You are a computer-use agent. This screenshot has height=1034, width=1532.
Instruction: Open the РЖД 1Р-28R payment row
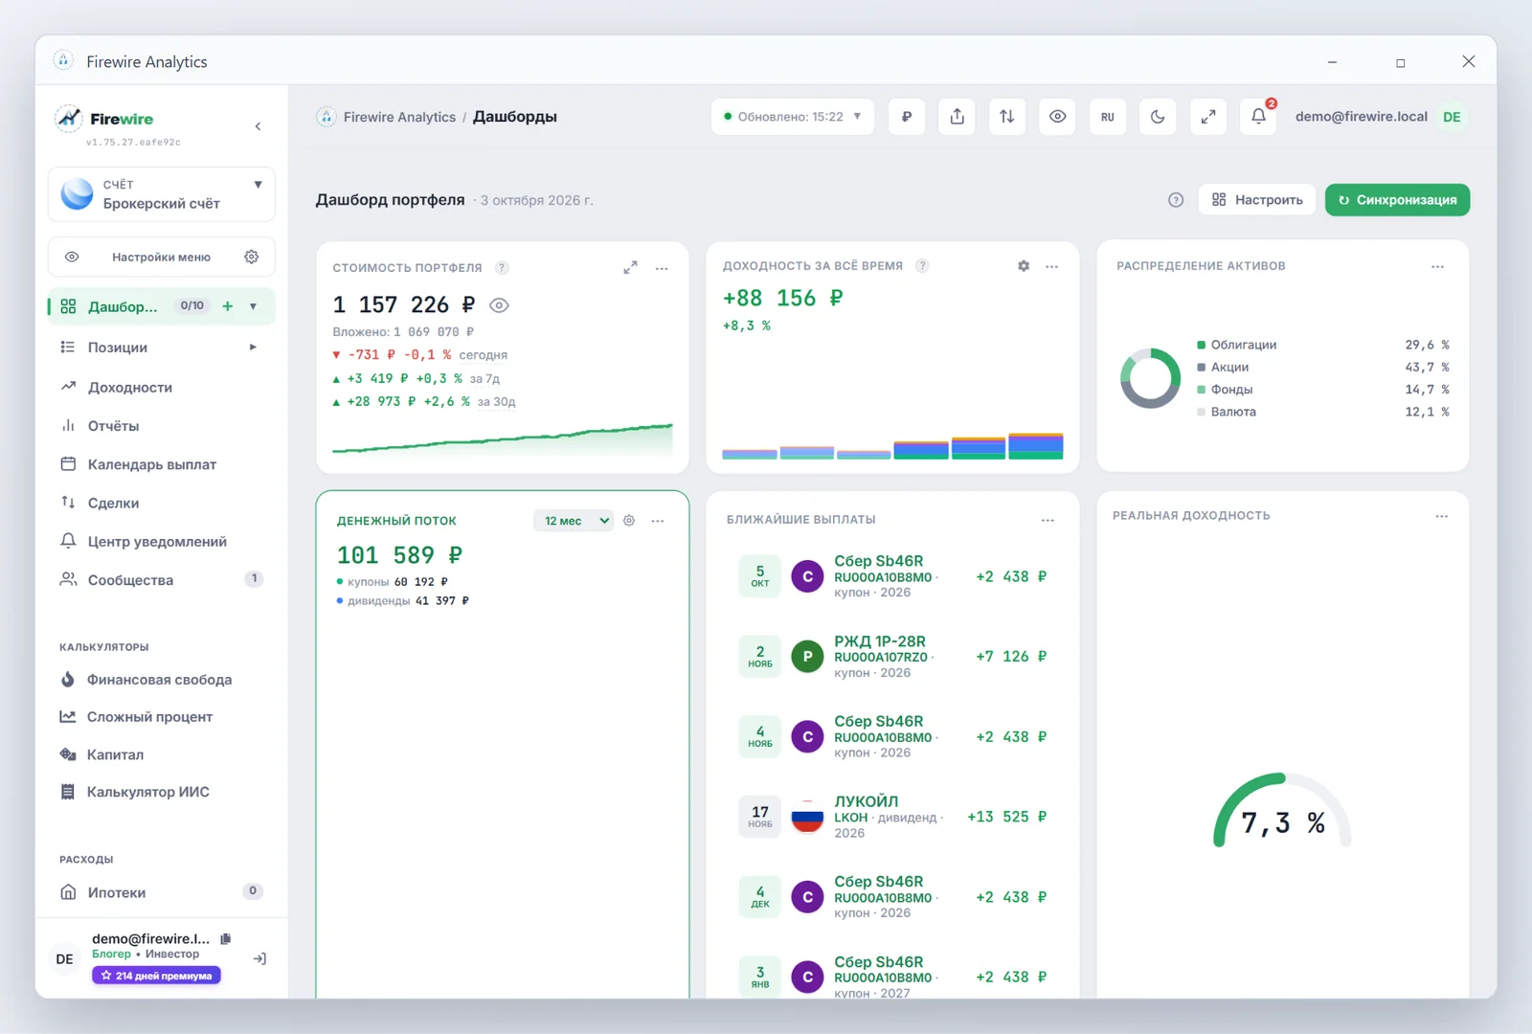tap(892, 657)
